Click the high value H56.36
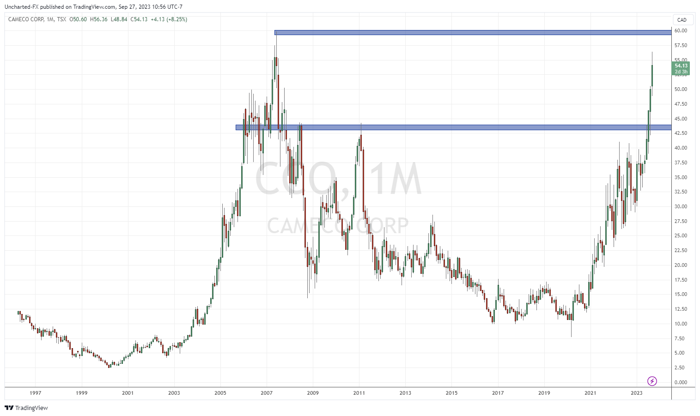The width and height of the screenshot is (700, 416). pyautogui.click(x=98, y=19)
